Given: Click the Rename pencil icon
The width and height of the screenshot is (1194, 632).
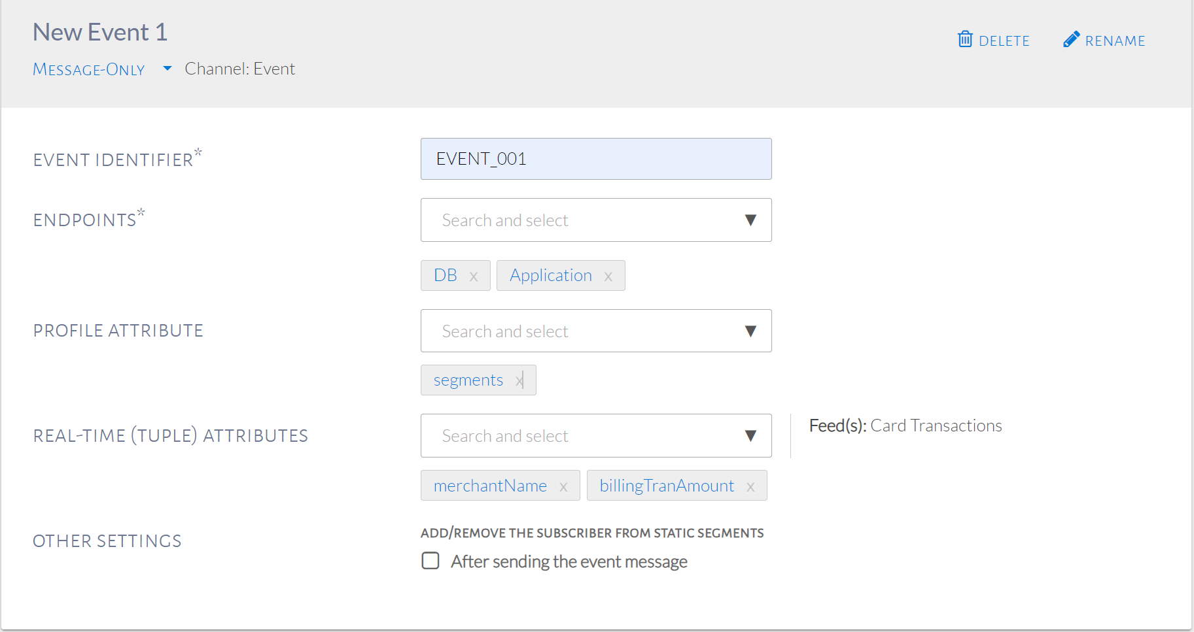Looking at the screenshot, I should (x=1071, y=40).
